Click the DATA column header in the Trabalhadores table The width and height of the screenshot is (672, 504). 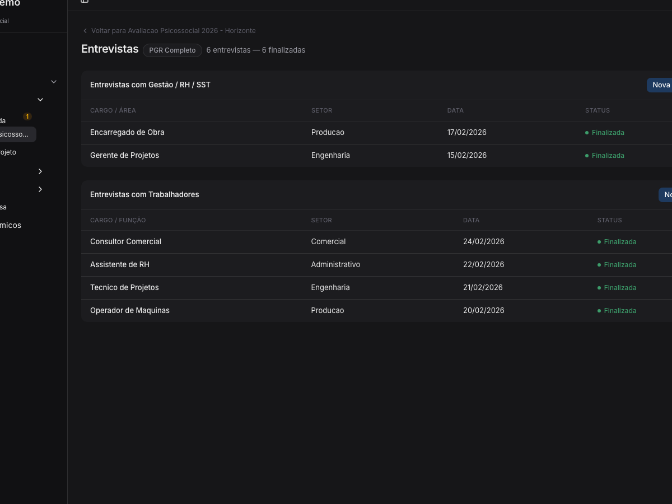point(471,221)
